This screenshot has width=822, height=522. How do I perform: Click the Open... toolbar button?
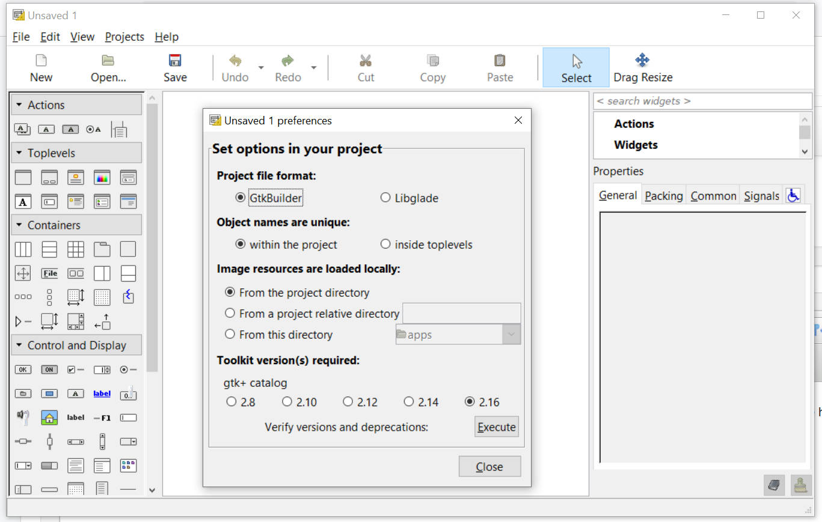pyautogui.click(x=108, y=68)
